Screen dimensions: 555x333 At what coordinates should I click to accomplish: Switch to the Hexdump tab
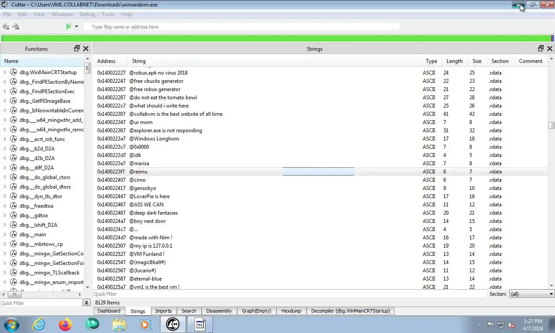(291, 311)
